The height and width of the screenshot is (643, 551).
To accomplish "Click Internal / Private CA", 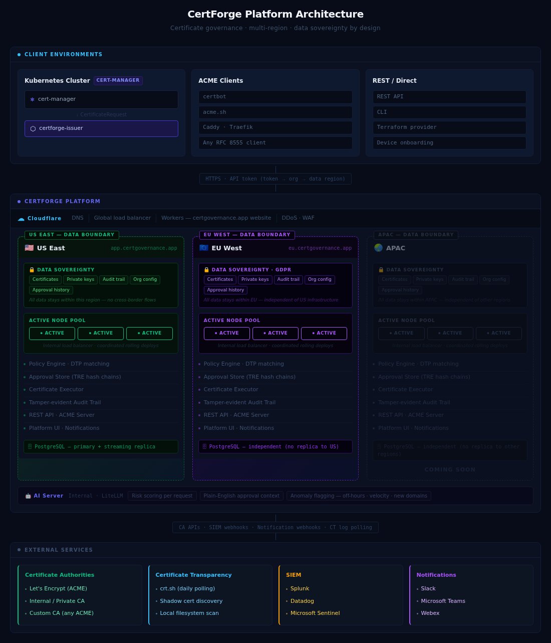I will 57,601.
